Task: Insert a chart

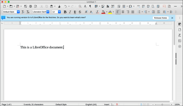Action: [x=108, y=6]
